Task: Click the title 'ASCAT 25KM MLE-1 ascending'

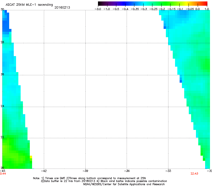Action: point(29,5)
